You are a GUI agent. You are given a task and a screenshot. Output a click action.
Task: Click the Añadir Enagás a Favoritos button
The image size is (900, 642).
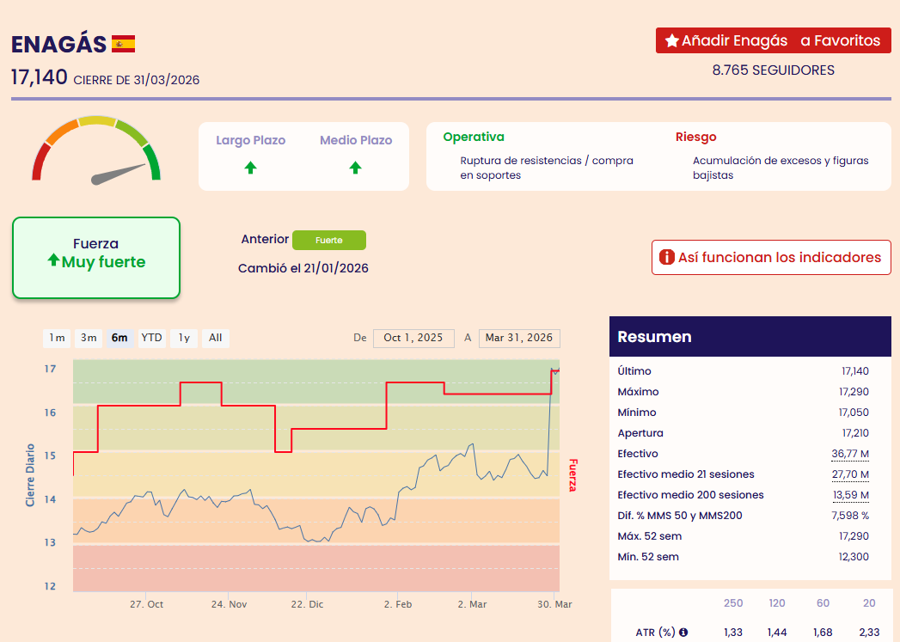pos(773,41)
